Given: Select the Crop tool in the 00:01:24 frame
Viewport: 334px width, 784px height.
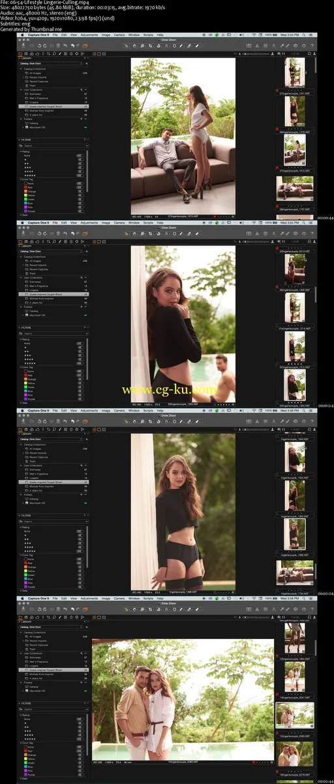Looking at the screenshot, I should (150, 233).
